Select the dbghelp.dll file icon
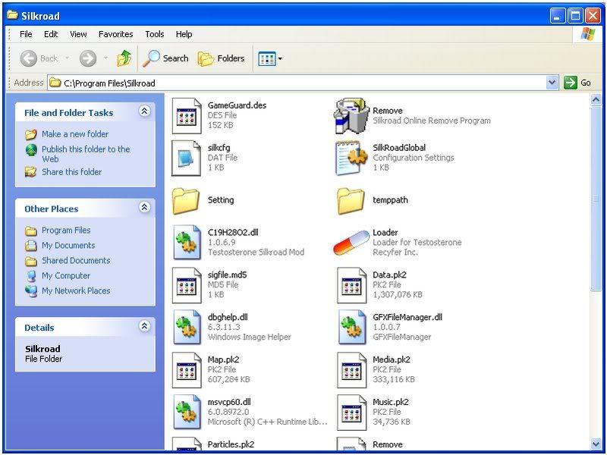This screenshot has width=607, height=455. tap(187, 328)
